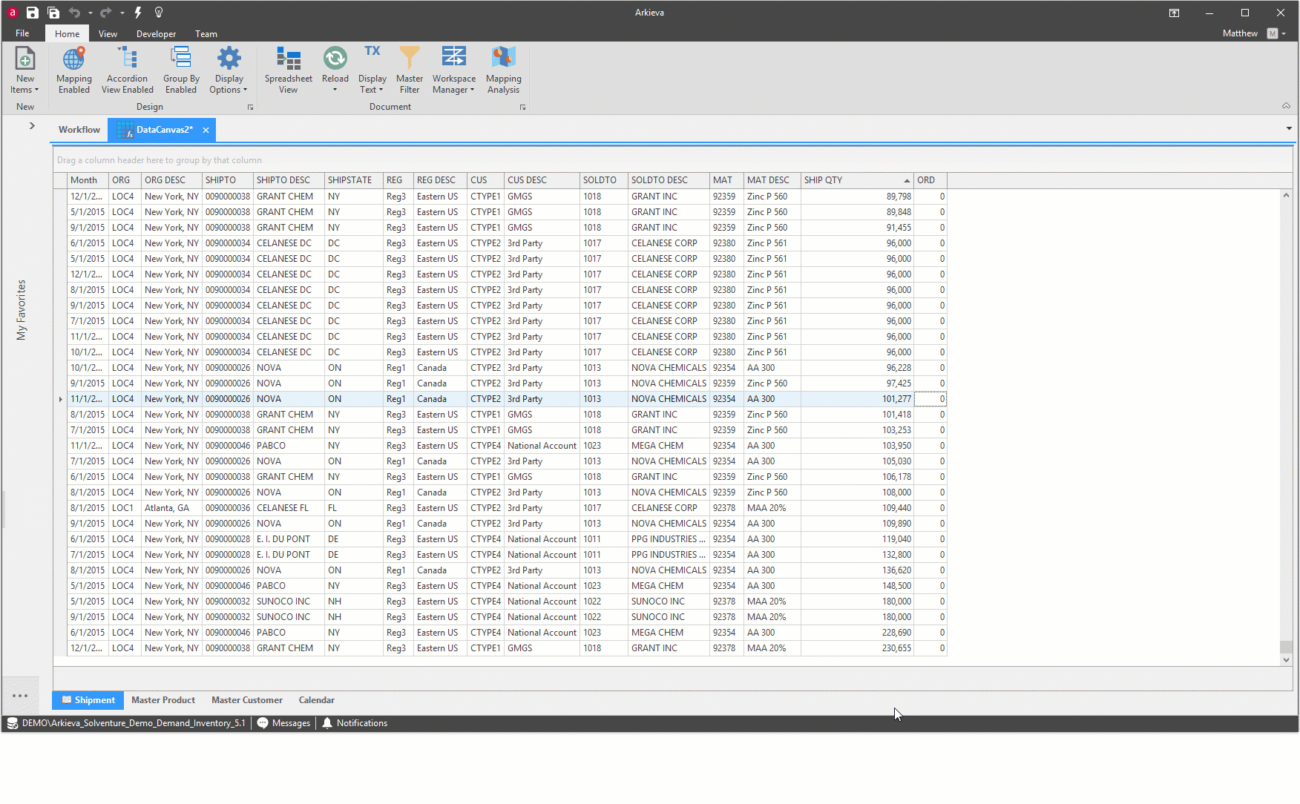Screen dimensions: 1300x804
Task: Open the Display Text TX tool
Action: (372, 70)
